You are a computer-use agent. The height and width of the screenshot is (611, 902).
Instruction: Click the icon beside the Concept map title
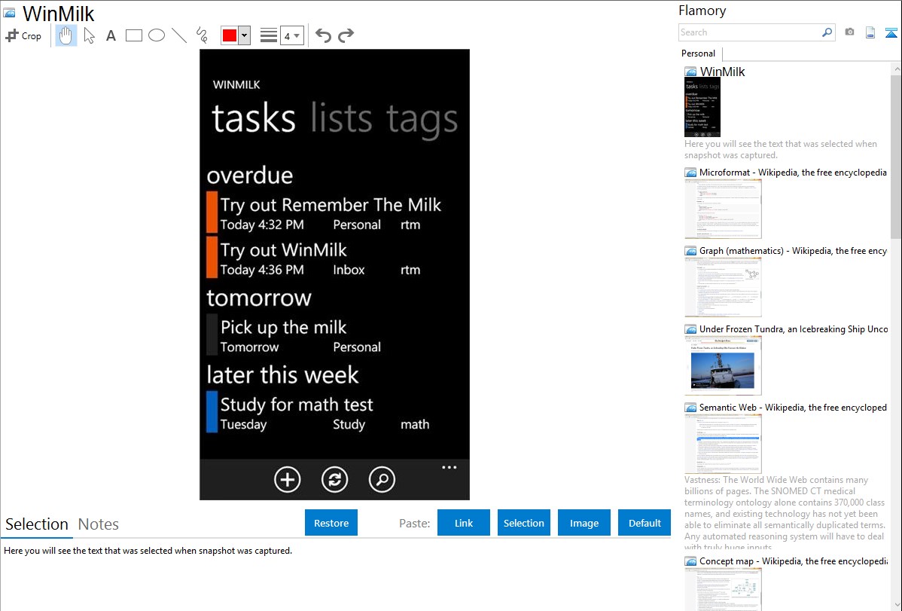click(690, 561)
